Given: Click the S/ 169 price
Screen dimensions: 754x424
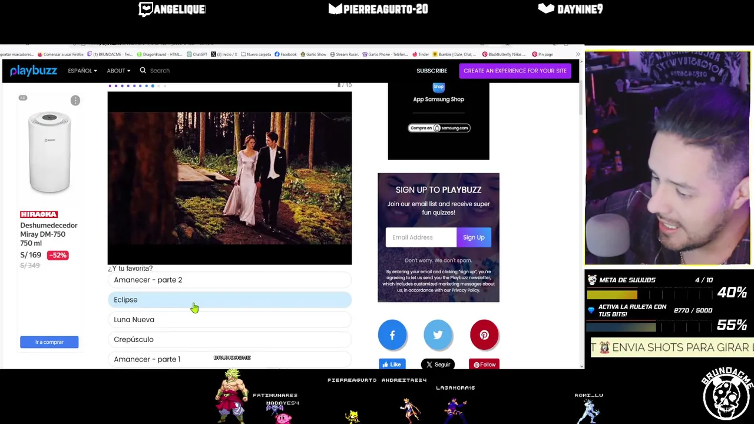Looking at the screenshot, I should [31, 255].
